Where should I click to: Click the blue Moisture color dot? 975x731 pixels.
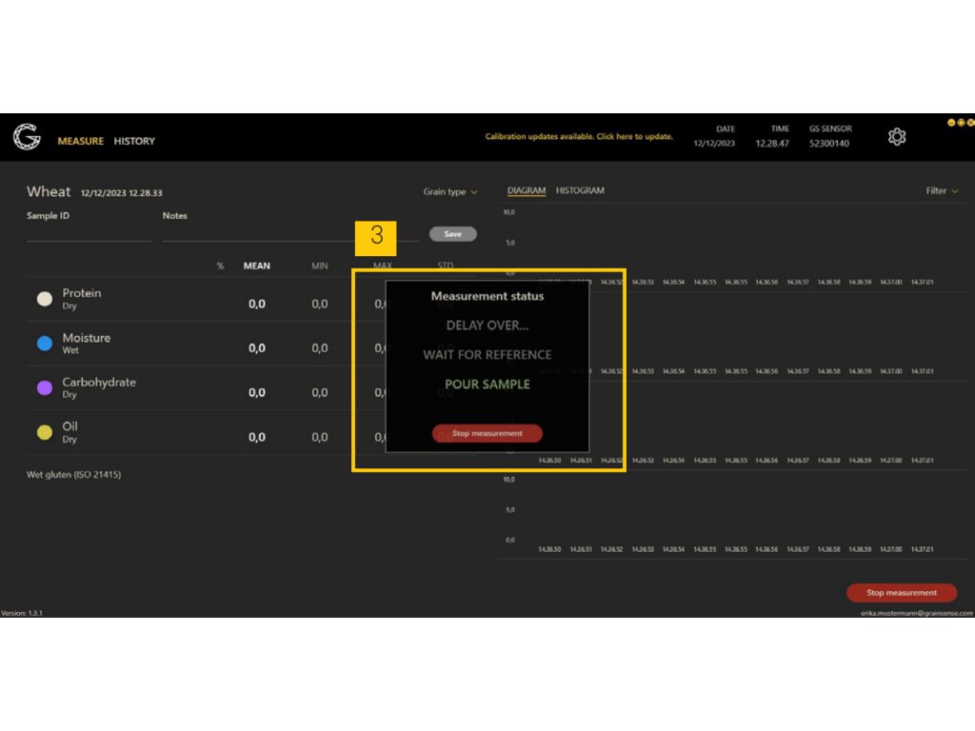44,344
